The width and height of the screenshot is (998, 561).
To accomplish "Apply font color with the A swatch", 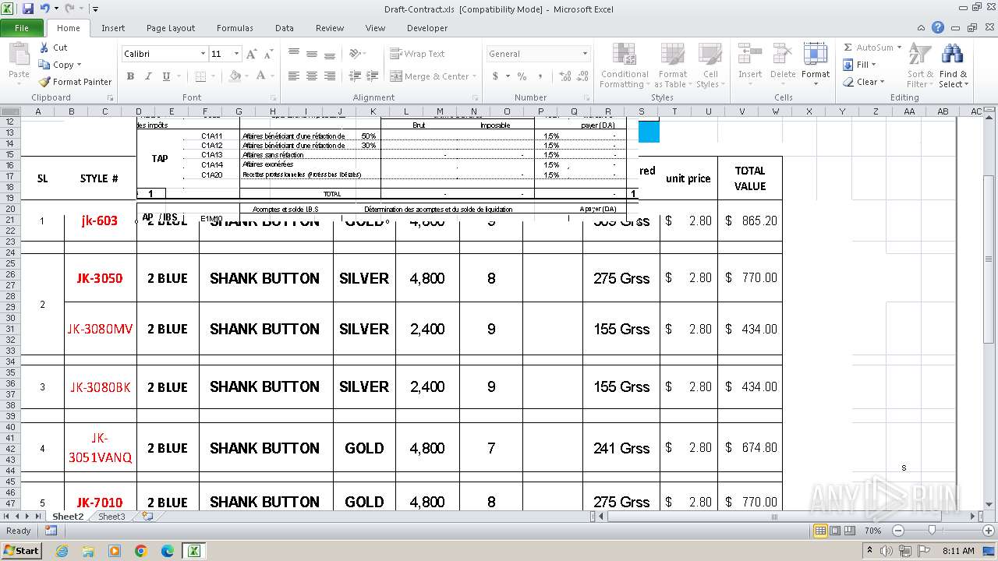I will 260,76.
